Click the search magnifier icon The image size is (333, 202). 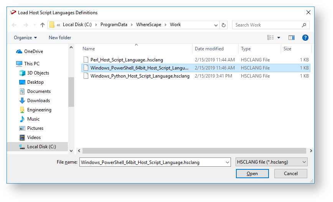tap(304, 25)
